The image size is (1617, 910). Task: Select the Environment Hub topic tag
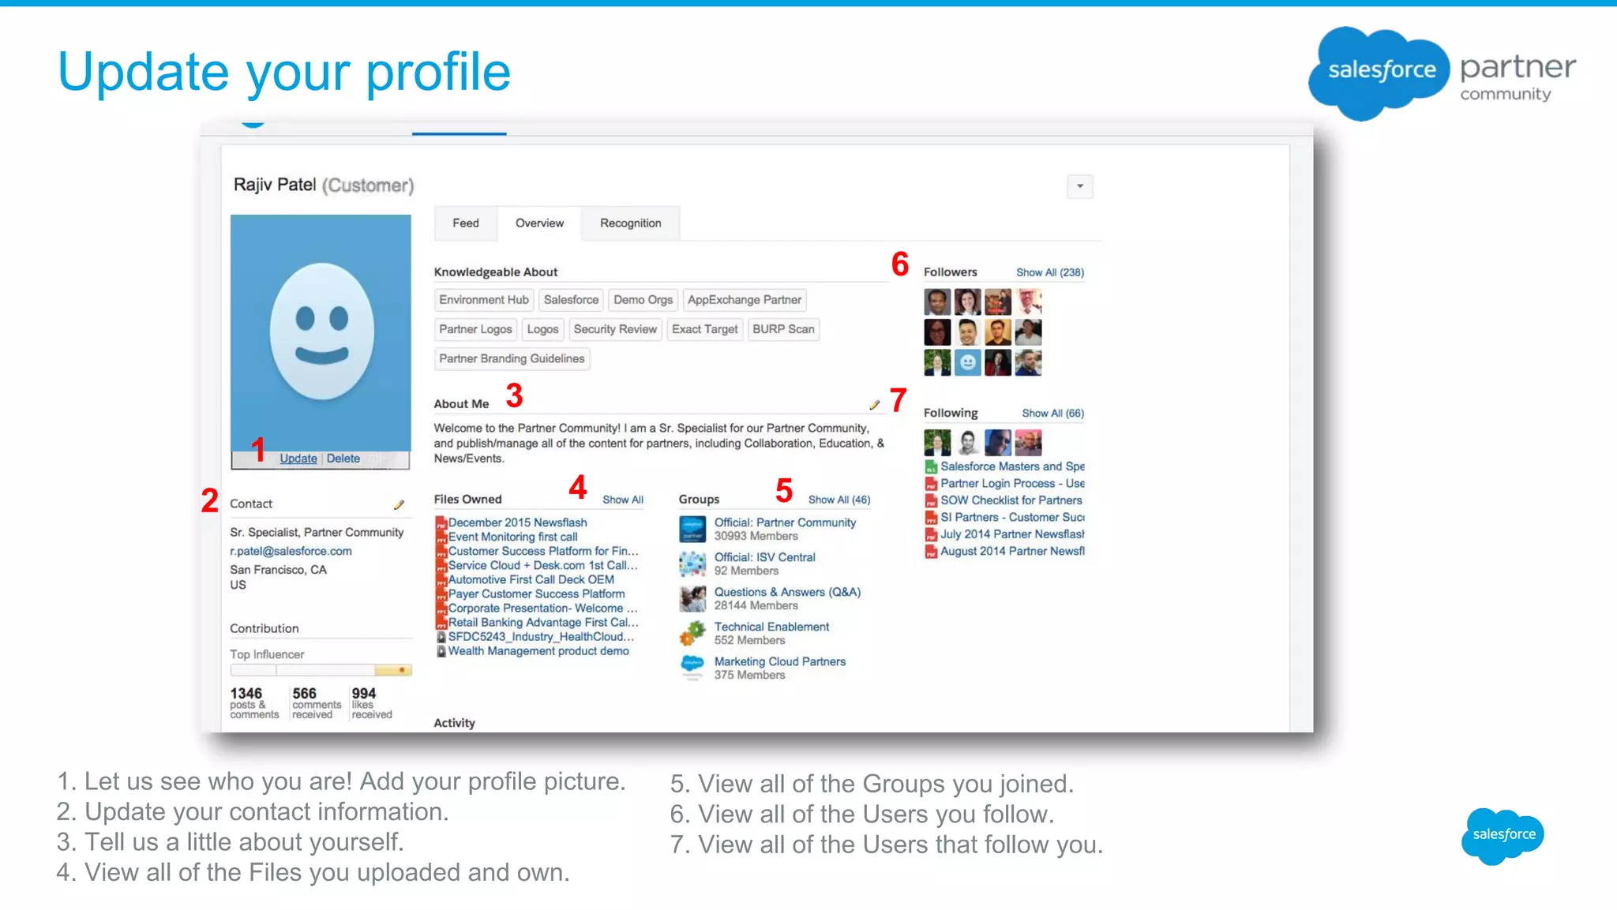point(484,300)
